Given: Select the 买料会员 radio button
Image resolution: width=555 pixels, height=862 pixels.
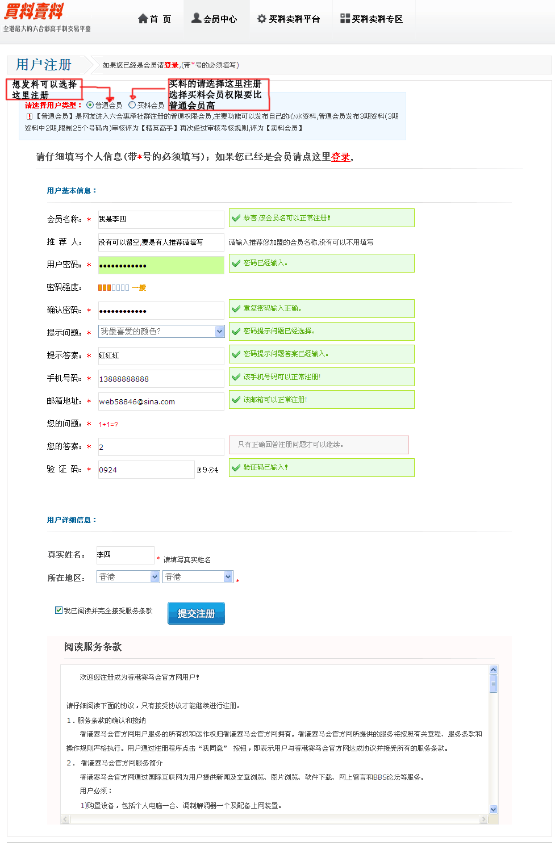Looking at the screenshot, I should (x=132, y=105).
